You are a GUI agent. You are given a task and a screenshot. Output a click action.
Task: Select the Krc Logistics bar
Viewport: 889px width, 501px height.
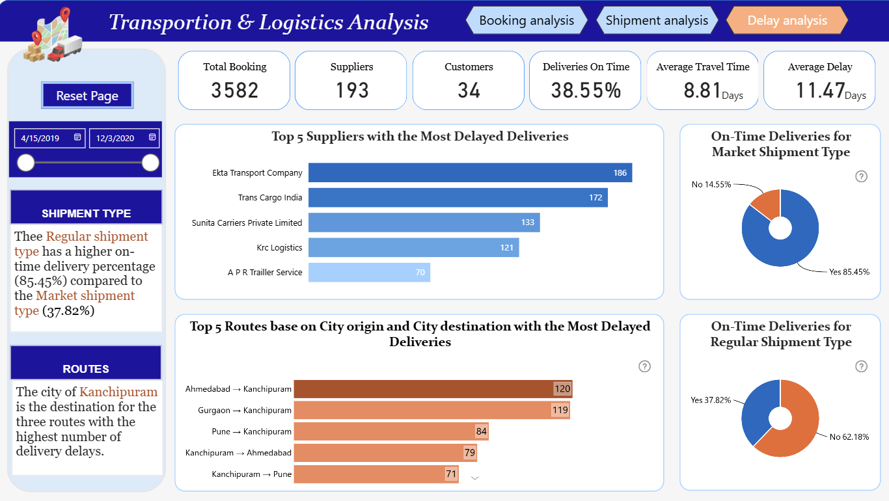(x=414, y=247)
